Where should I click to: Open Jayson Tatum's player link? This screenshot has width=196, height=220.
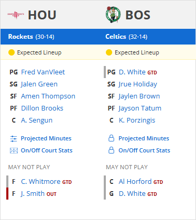(x=140, y=108)
